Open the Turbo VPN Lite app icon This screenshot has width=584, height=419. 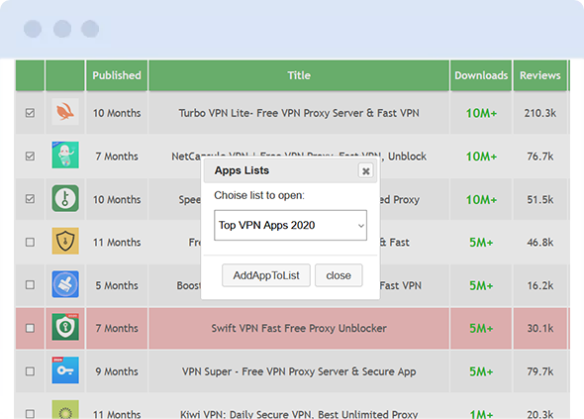pyautogui.click(x=65, y=112)
